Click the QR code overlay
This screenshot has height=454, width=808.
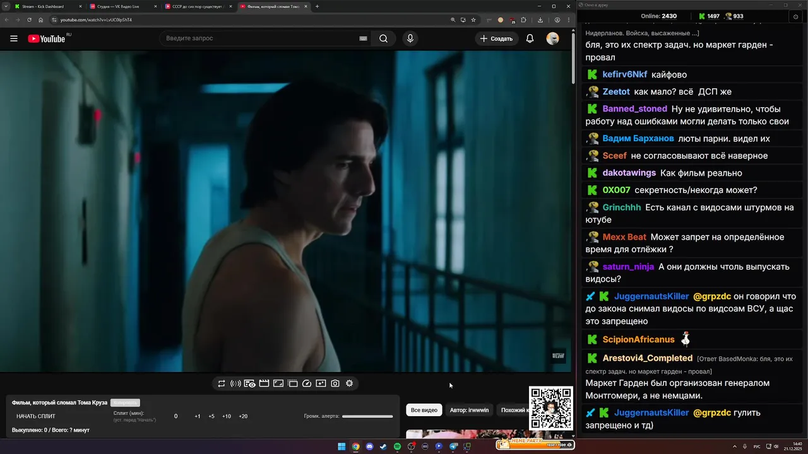pyautogui.click(x=551, y=409)
